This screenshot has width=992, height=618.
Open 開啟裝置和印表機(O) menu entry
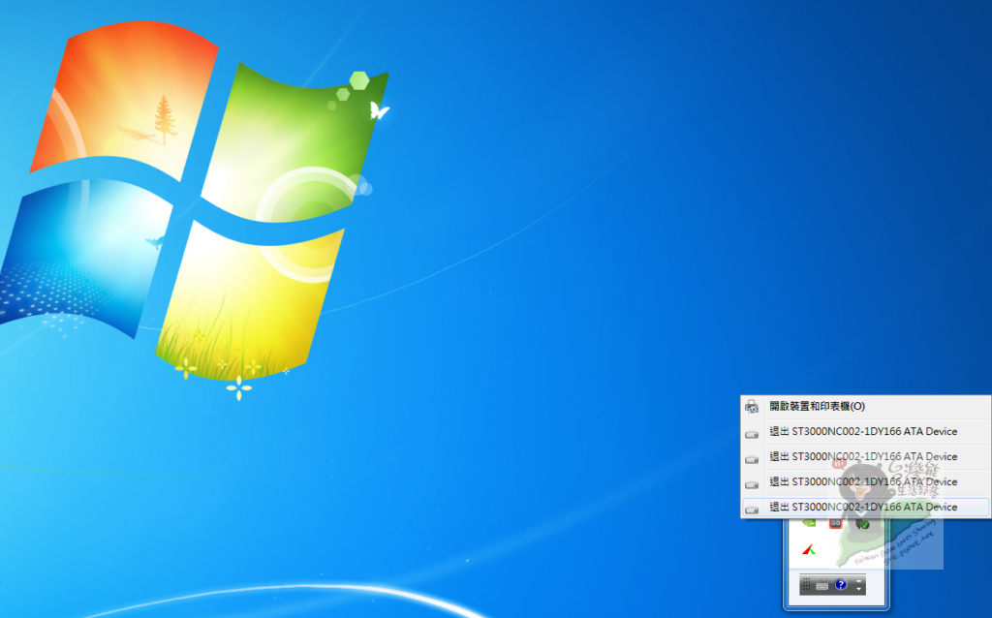pyautogui.click(x=865, y=407)
